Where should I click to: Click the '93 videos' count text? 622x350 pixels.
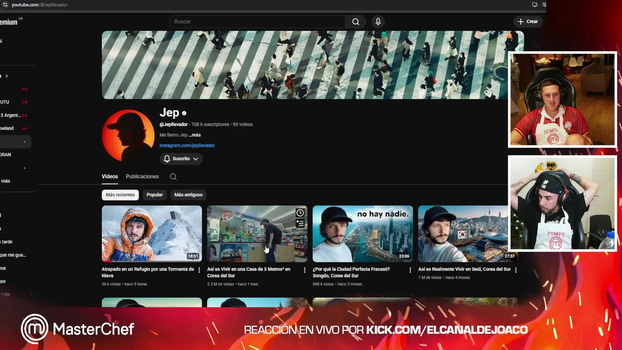coord(242,124)
